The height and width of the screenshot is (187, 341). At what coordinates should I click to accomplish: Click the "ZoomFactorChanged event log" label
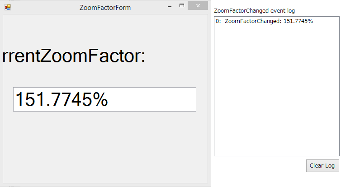pyautogui.click(x=254, y=10)
